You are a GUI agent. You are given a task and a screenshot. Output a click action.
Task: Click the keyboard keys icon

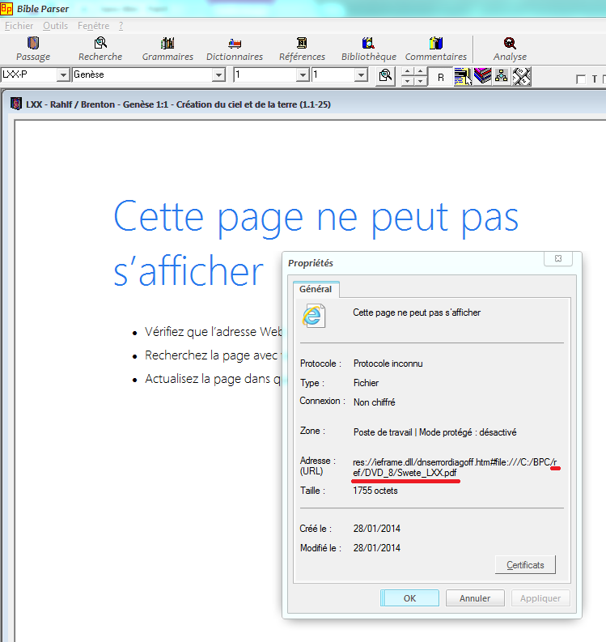pyautogui.click(x=521, y=77)
